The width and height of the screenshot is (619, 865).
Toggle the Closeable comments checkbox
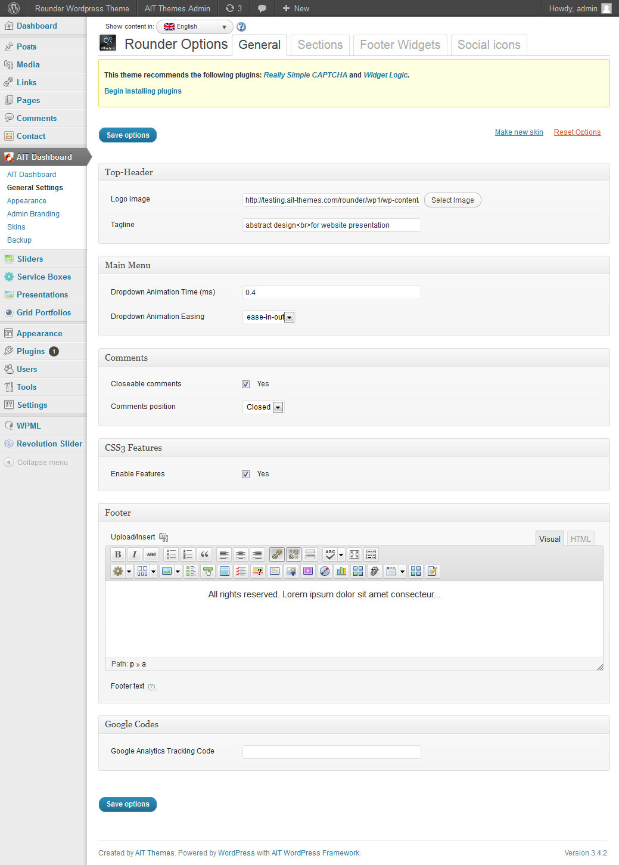[245, 384]
